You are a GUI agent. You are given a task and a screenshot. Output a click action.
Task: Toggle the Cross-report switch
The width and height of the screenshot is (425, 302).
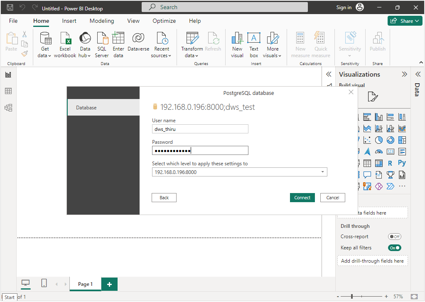(394, 237)
